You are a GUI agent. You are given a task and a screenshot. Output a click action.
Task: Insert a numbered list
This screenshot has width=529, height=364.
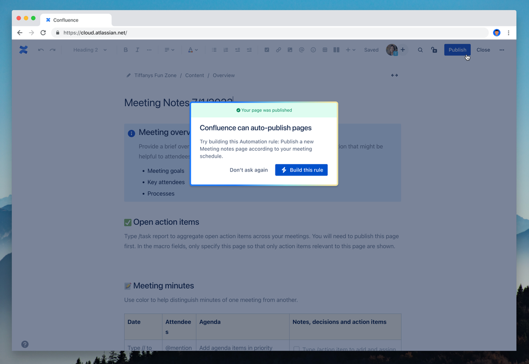tap(226, 50)
